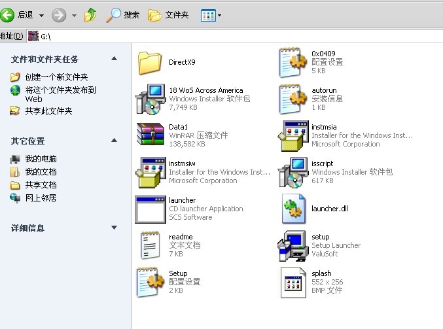Click the file name text 'DirectX9'
443x329 pixels.
182,62
